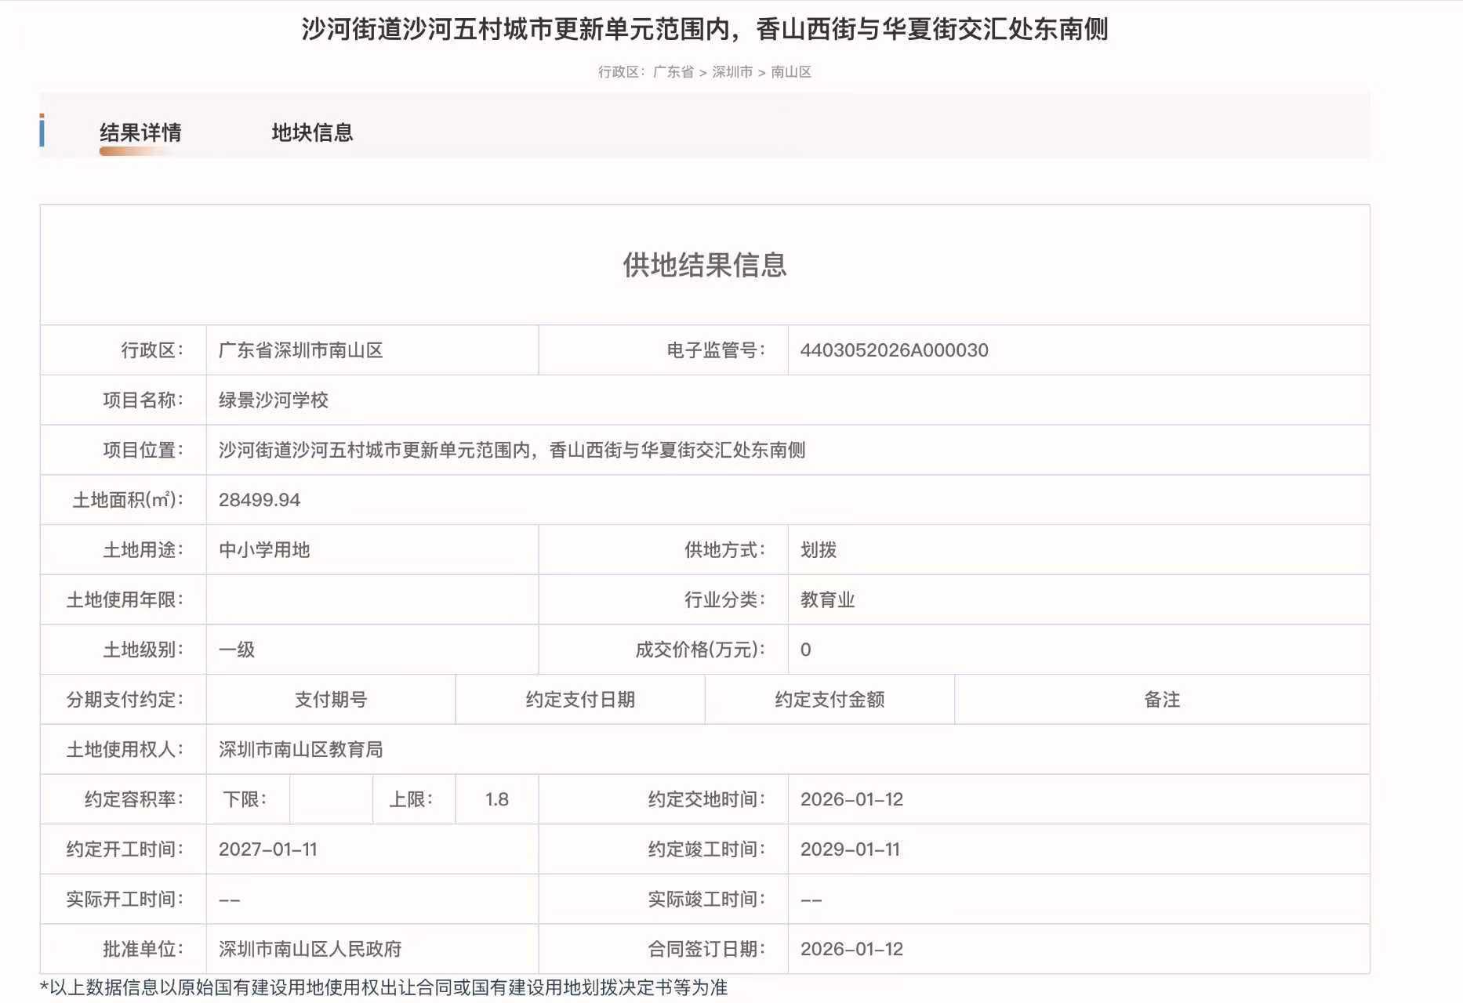
Task: Click the plot ratio upper limit 1.8
Action: tap(496, 799)
